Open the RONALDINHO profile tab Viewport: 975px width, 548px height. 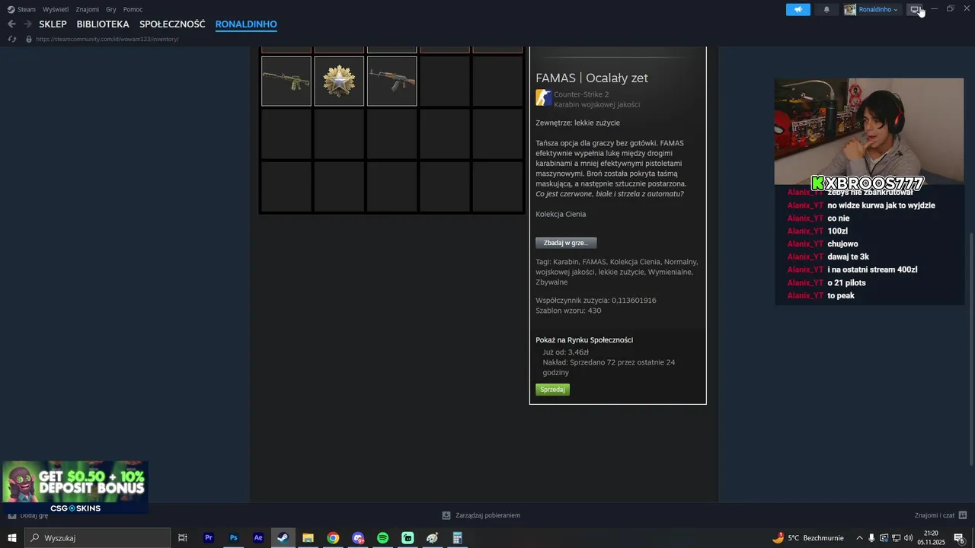click(246, 24)
